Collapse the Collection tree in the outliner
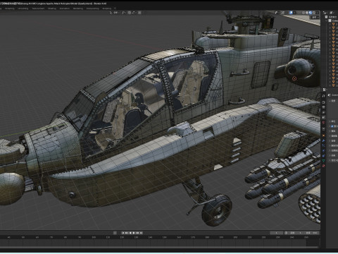The image size is (338, 254). [326, 20]
